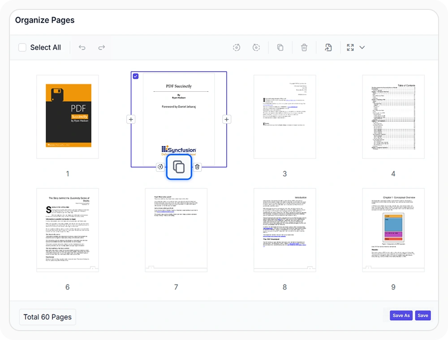448x340 pixels.
Task: Click the toolbar copy pages icon
Action: tap(280, 47)
